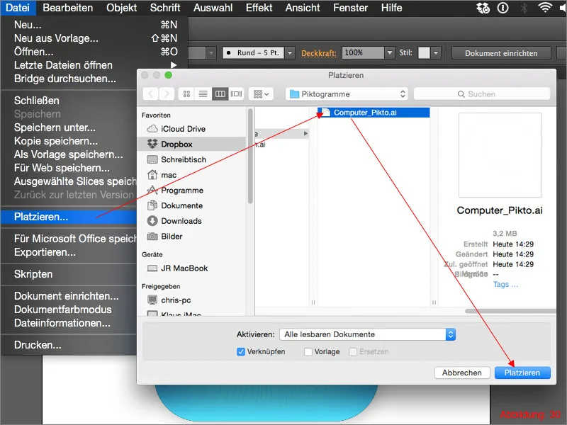Open the arrange-by grouping dropdown
This screenshot has width=567, height=425.
click(261, 94)
